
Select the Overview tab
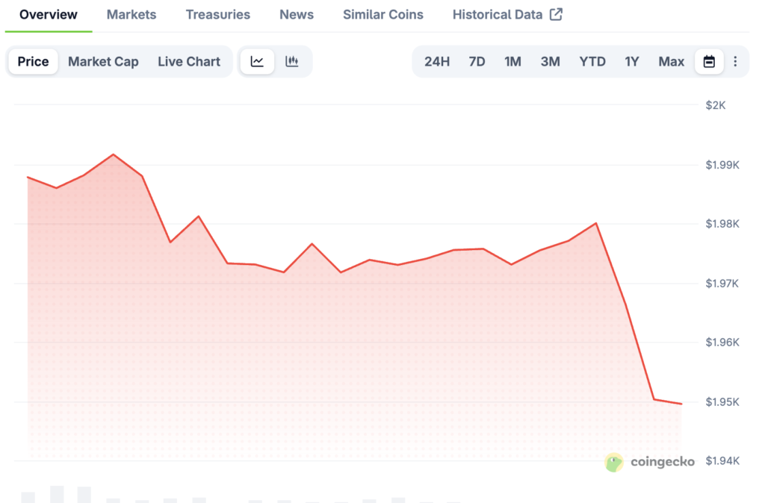[49, 15]
